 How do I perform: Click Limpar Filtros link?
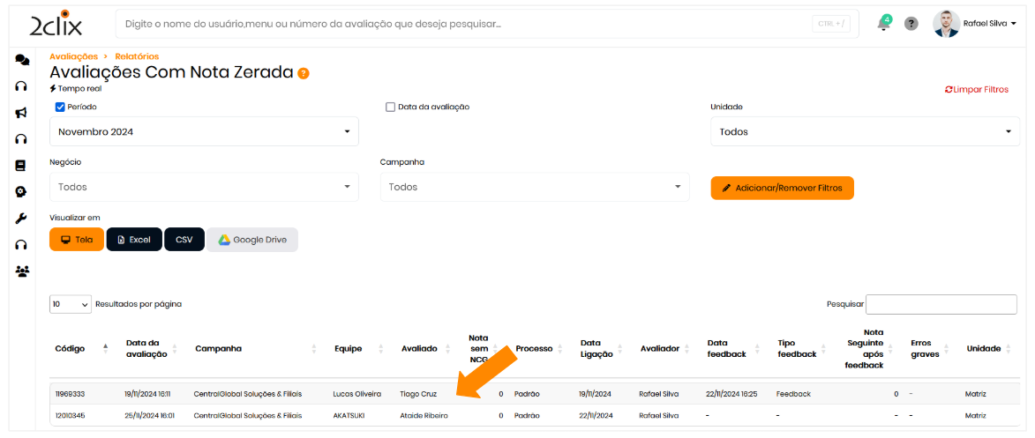coord(976,89)
